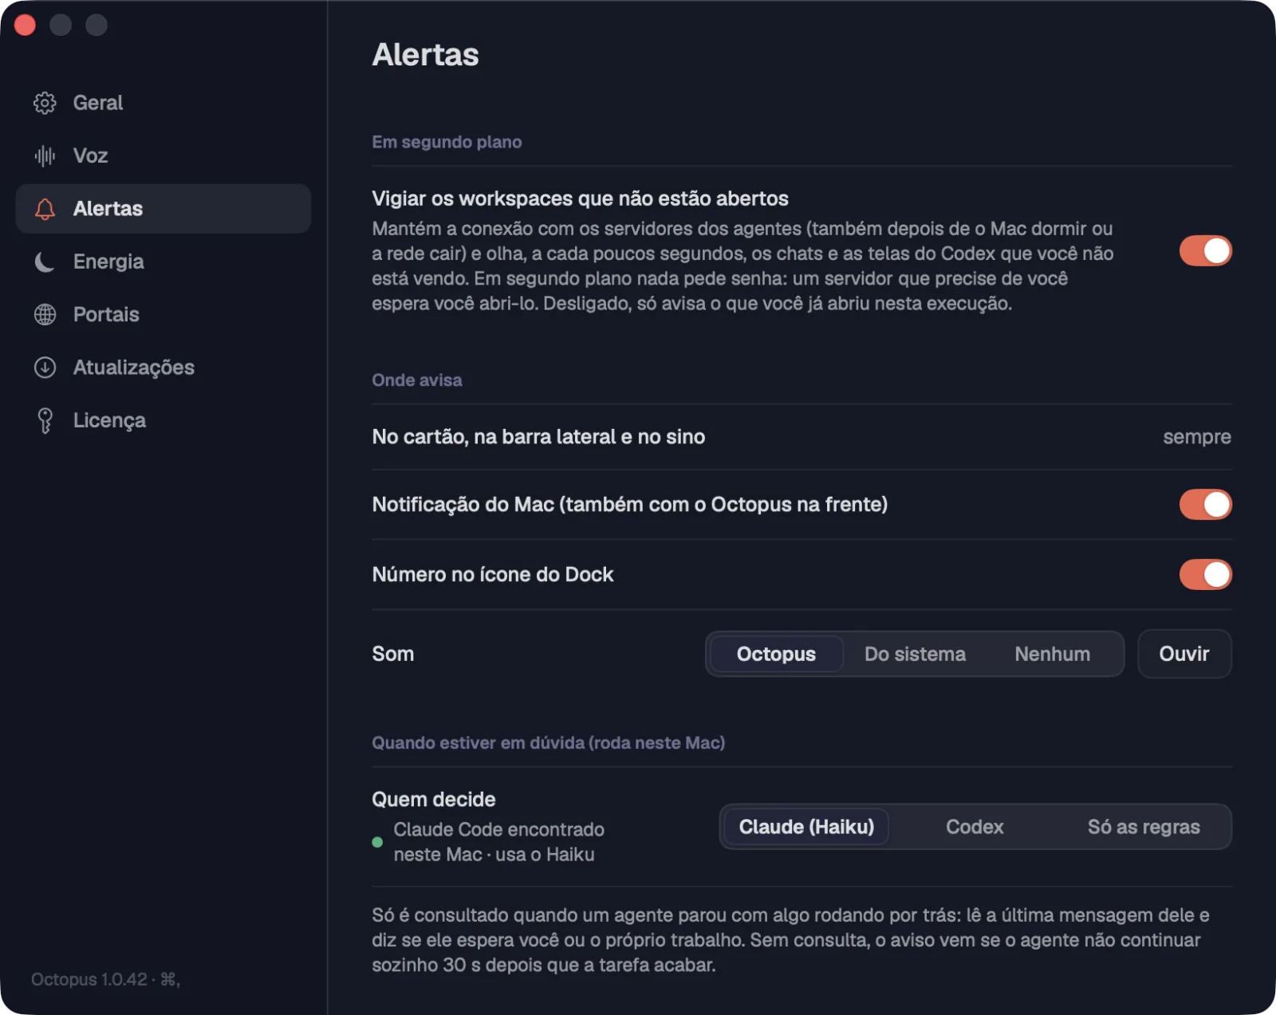The width and height of the screenshot is (1276, 1015).
Task: Toggle off Vigiar os workspaces switch
Action: 1205,251
